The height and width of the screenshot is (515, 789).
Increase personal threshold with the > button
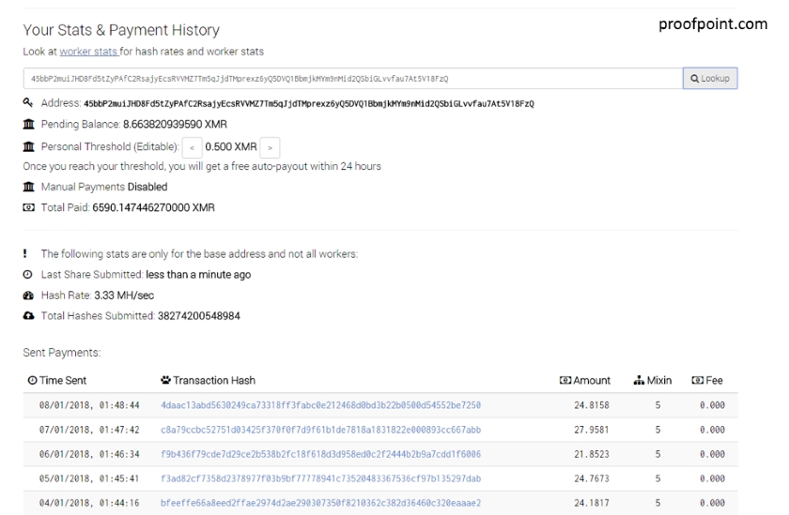tap(270, 147)
